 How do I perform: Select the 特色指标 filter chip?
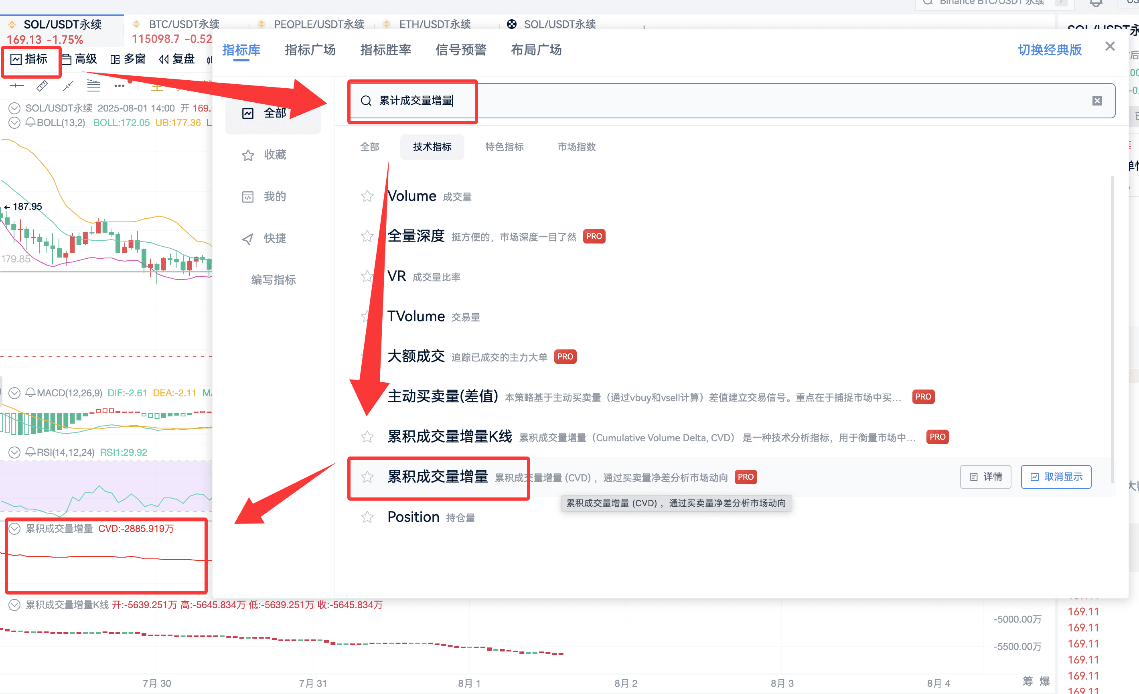tap(504, 147)
